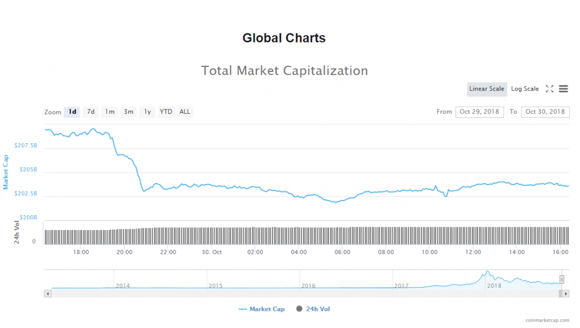Toggle the Market Cap series visibility
Screen dimensions: 580x328
(267, 309)
